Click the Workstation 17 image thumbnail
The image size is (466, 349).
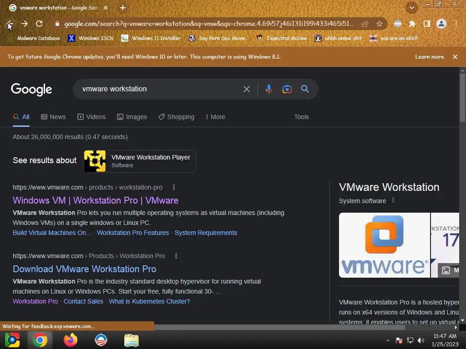[x=445, y=245]
